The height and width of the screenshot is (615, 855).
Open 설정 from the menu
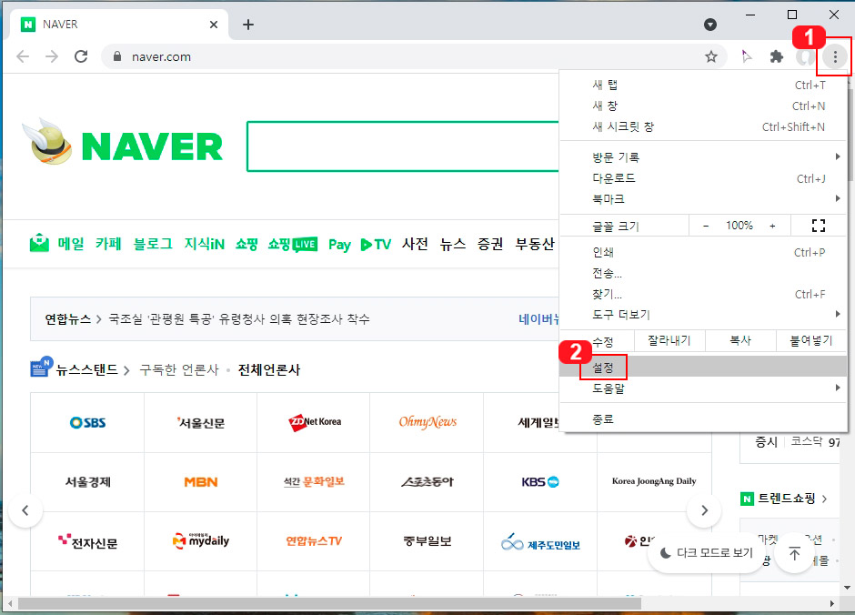click(703, 368)
